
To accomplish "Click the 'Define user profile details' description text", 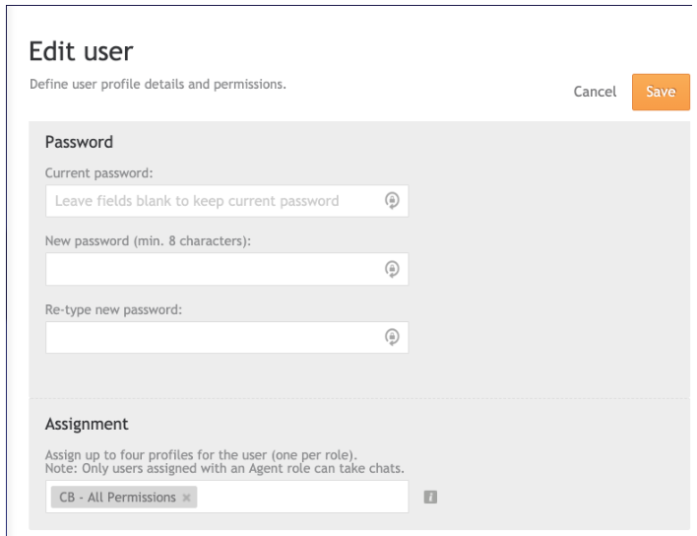I will click(158, 84).
